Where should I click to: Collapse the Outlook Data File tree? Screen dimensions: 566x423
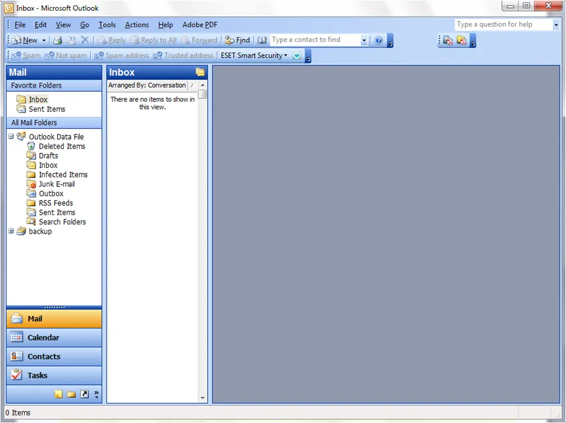tap(11, 137)
